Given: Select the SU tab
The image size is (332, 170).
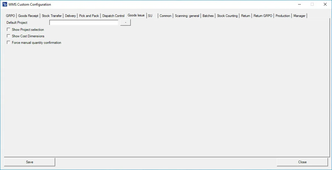Looking at the screenshot, I should point(150,16).
